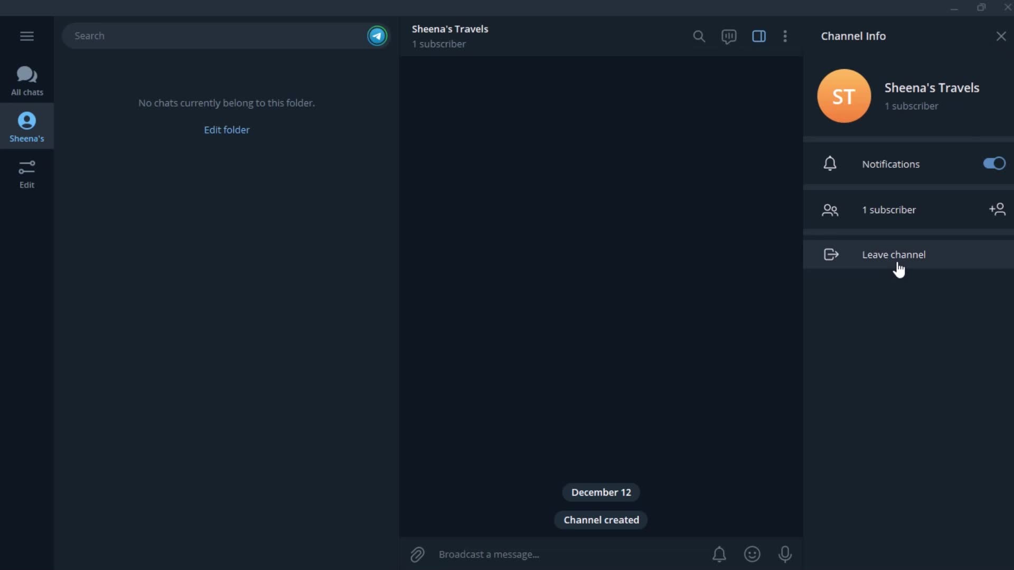Click the emoji smiley face icon
Screen dimensions: 1014x570
tap(752, 554)
